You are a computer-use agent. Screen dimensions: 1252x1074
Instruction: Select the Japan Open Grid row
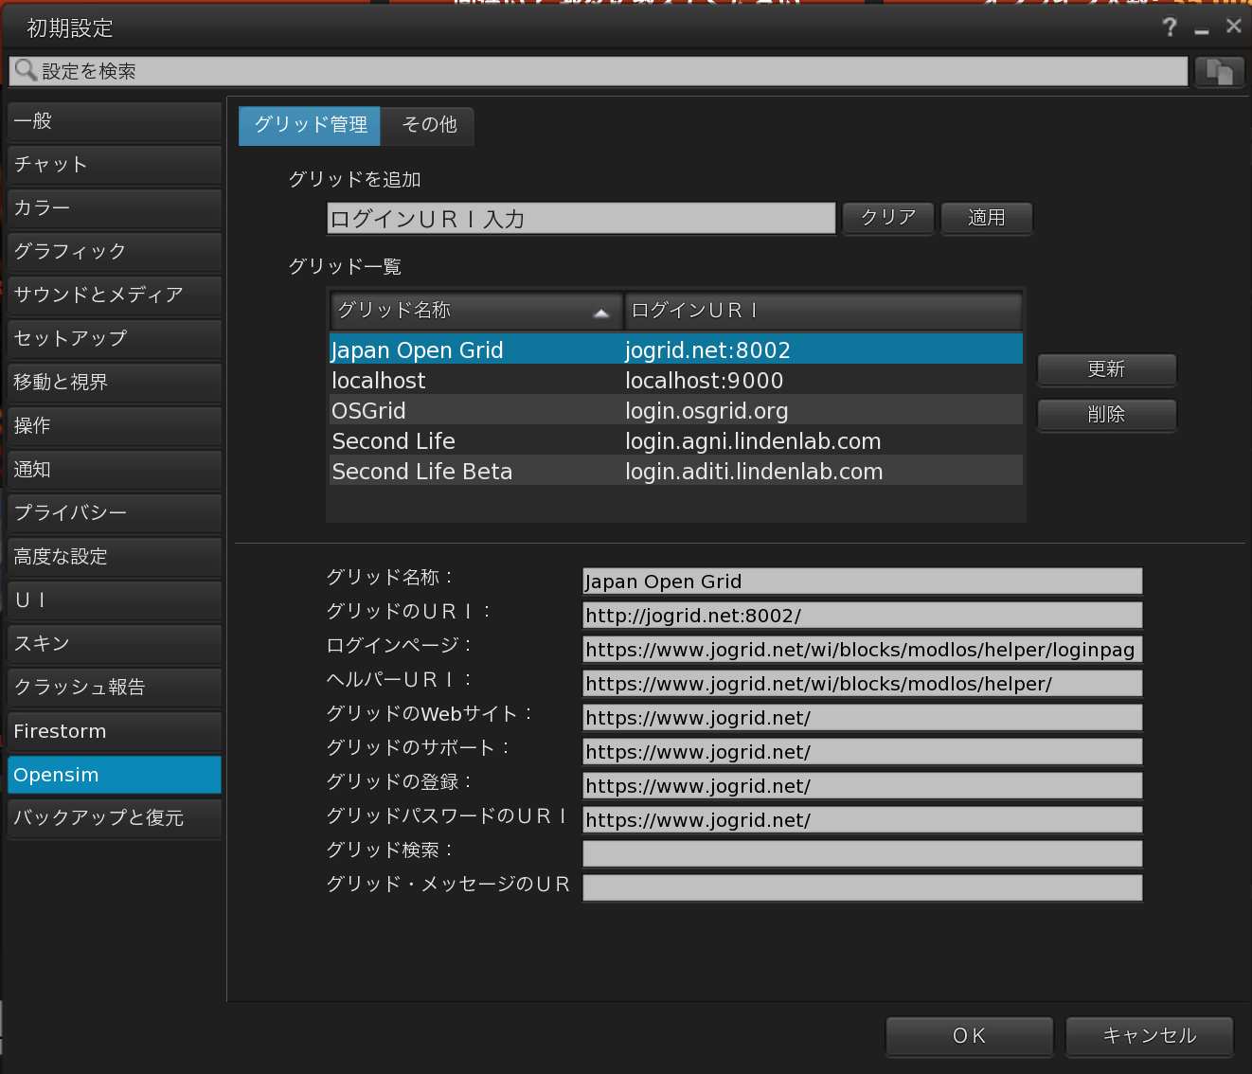coord(676,349)
